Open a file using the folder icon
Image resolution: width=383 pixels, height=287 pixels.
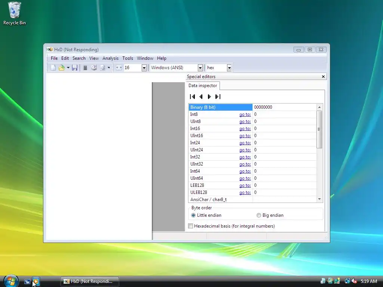point(62,68)
